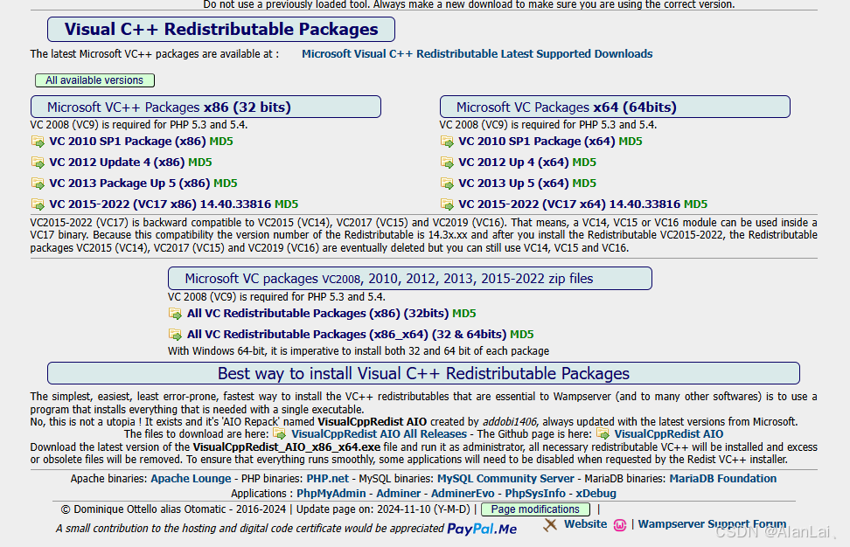Image resolution: width=850 pixels, height=547 pixels.
Task: Click folder icon beside VC 2013 Up 5 x64
Action: (447, 183)
